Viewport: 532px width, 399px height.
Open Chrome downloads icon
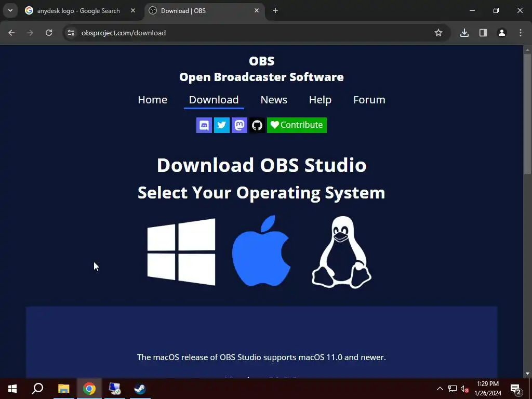pos(464,33)
